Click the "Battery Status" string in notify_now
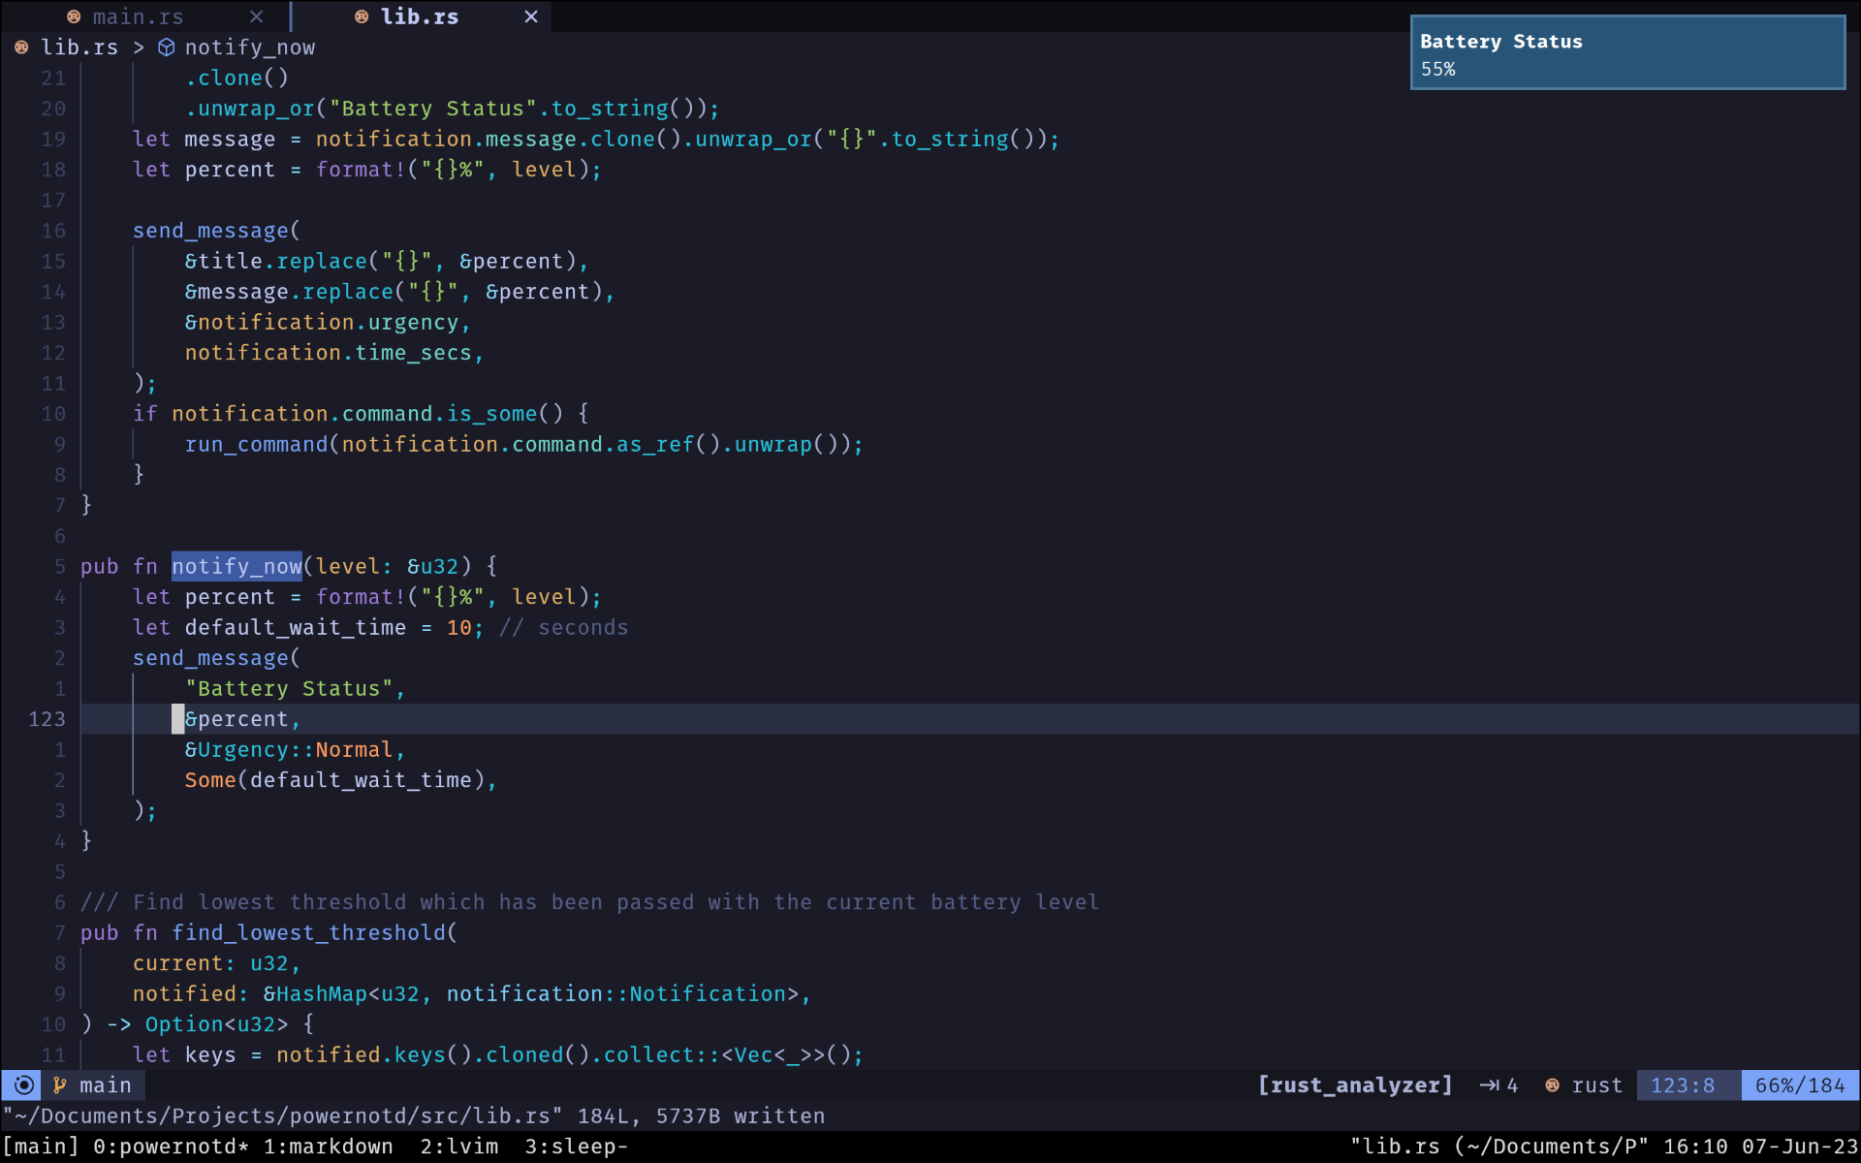1861x1163 pixels. (x=289, y=688)
